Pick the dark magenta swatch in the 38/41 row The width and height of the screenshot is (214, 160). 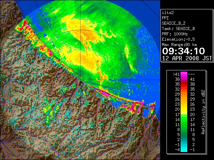click(x=184, y=79)
